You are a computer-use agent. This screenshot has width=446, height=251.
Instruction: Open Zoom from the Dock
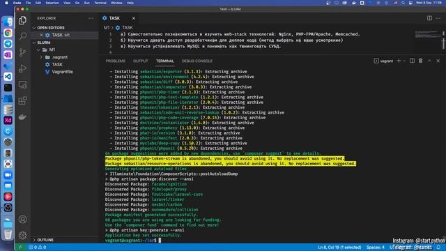(x=8, y=175)
